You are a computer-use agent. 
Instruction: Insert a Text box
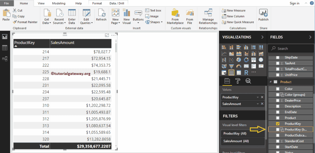coord(153,10)
